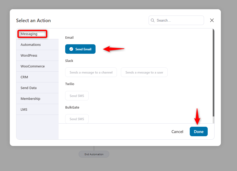This screenshot has height=171, width=237.
Task: Click the 'Twilio' section heading
Action: 70,84
